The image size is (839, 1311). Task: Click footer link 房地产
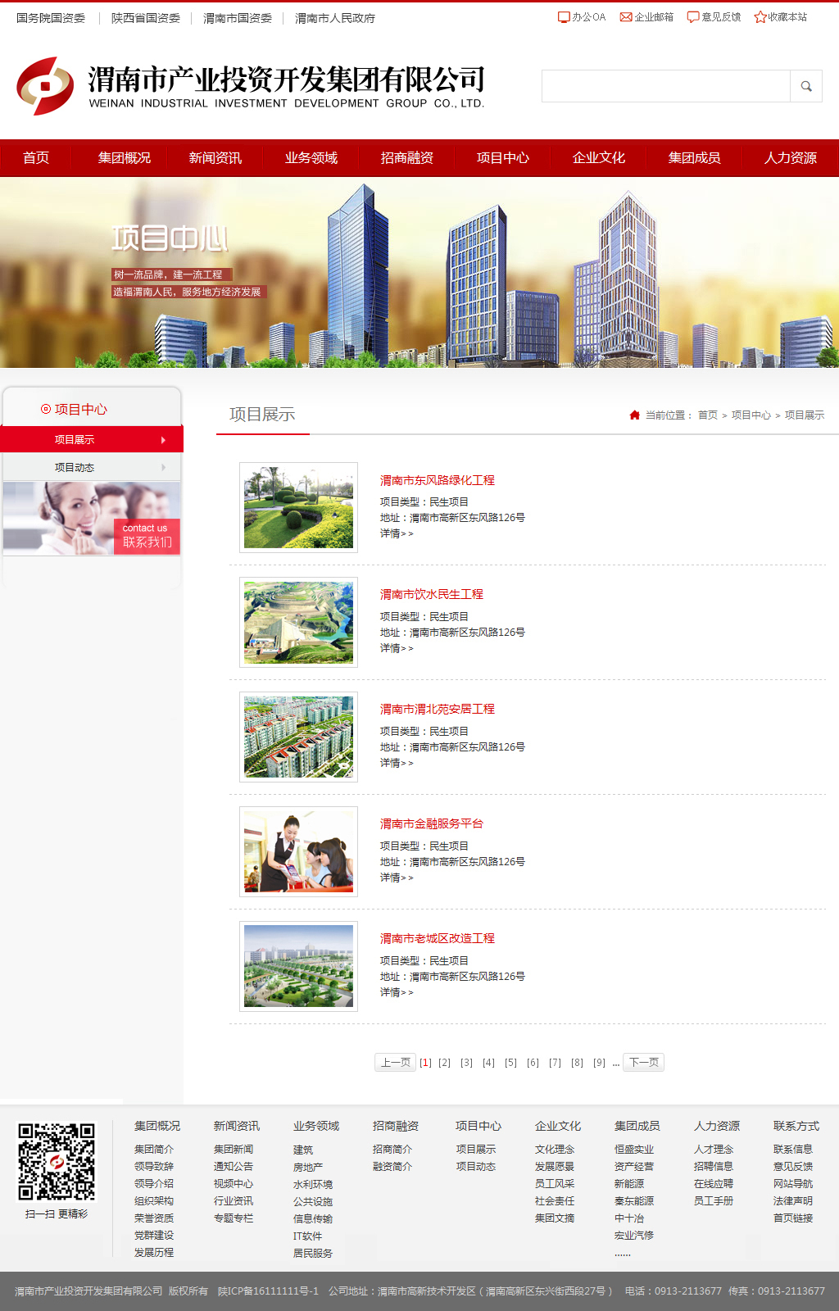point(308,1168)
